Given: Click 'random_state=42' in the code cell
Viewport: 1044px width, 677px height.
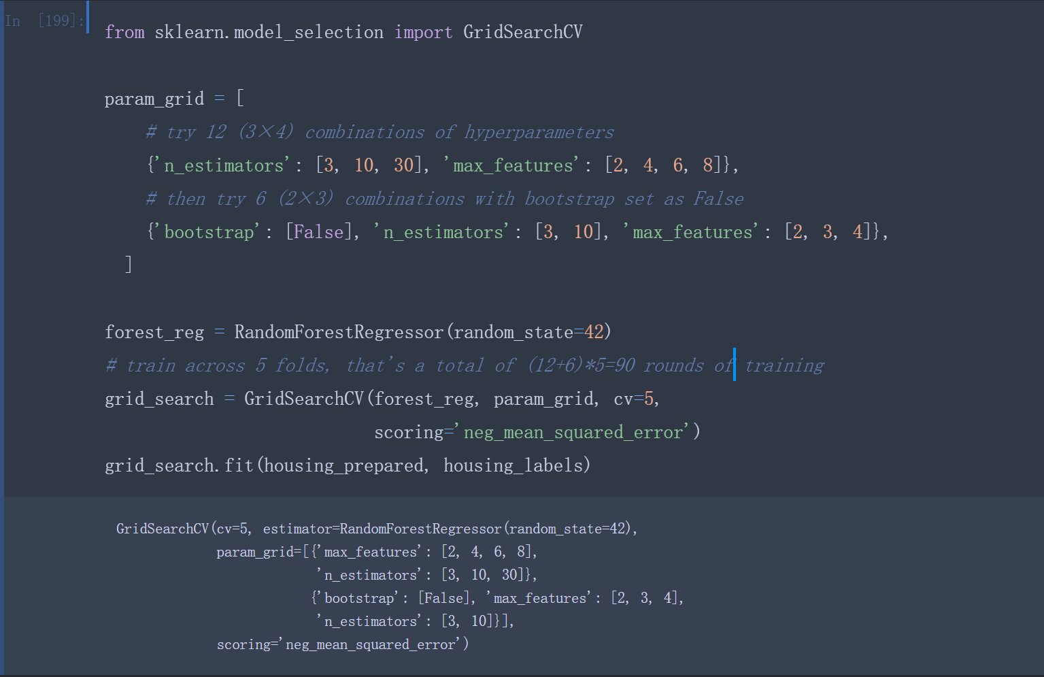Looking at the screenshot, I should tap(528, 332).
